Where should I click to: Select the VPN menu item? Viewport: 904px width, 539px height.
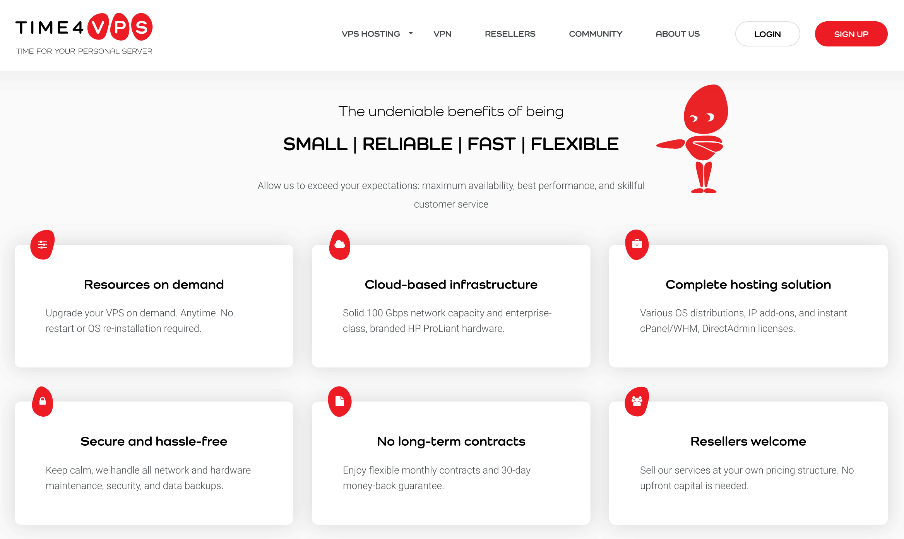click(x=442, y=33)
